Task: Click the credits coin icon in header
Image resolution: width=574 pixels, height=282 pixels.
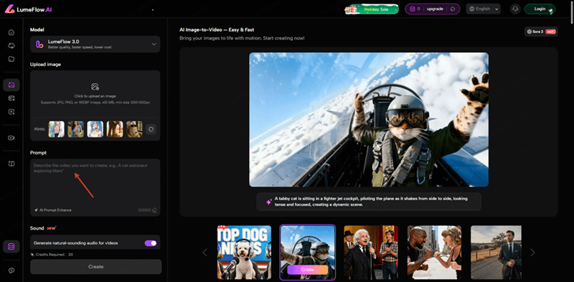Action: [413, 9]
